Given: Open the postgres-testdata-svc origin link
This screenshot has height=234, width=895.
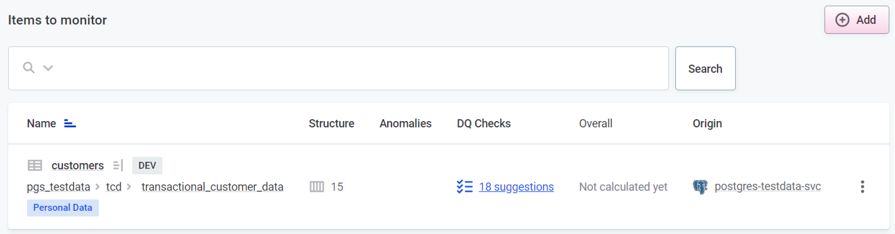Looking at the screenshot, I should [x=767, y=187].
